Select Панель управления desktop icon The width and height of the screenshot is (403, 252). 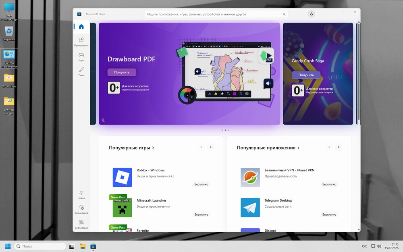click(9, 59)
